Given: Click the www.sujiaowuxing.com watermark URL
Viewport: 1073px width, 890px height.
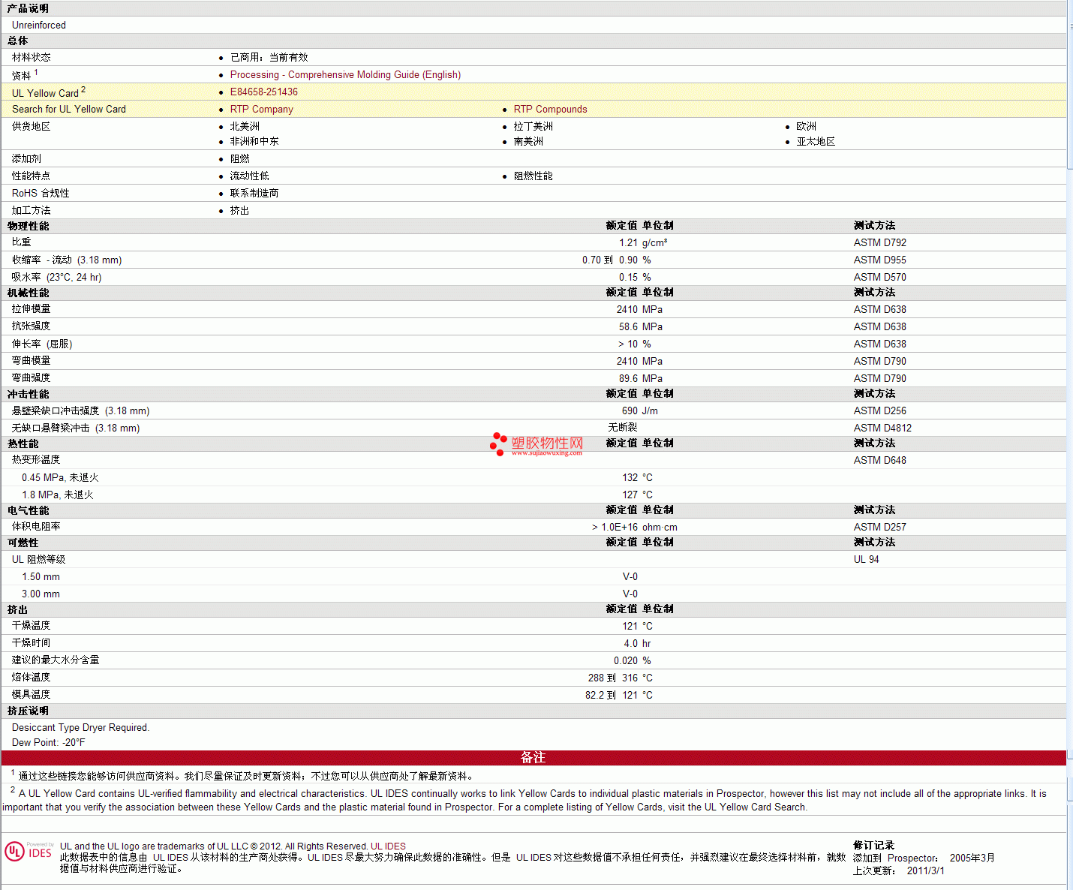Looking at the screenshot, I should click(x=546, y=453).
